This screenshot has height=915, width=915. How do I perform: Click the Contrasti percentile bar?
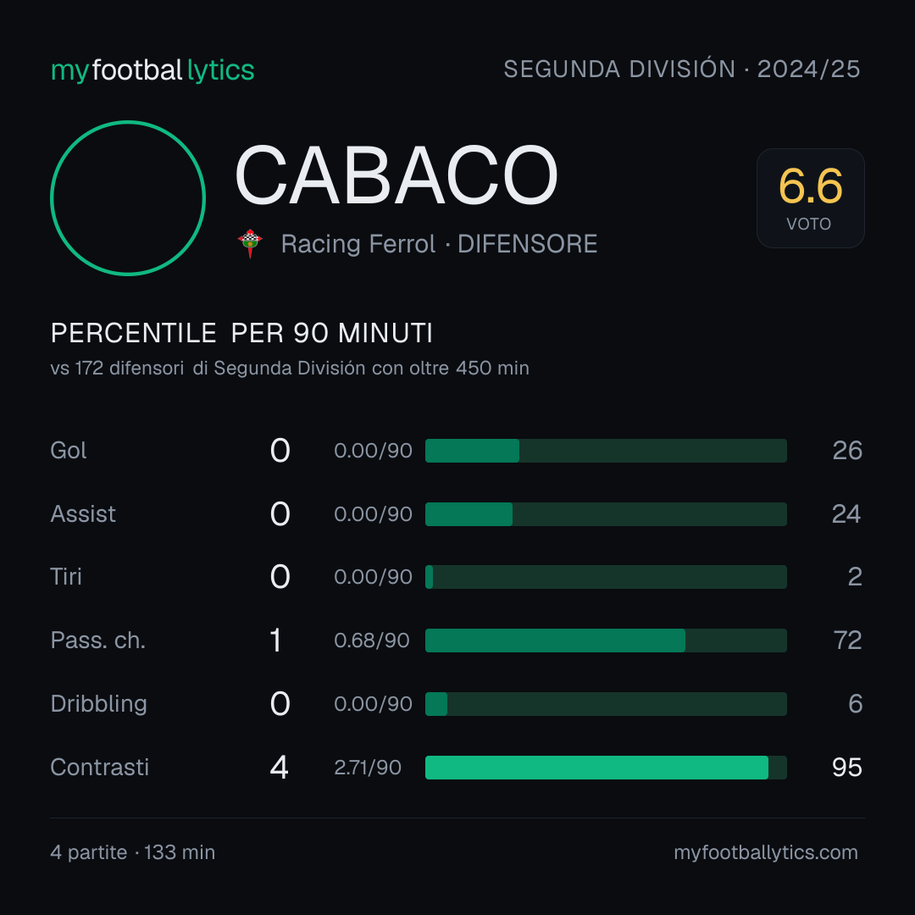point(606,768)
